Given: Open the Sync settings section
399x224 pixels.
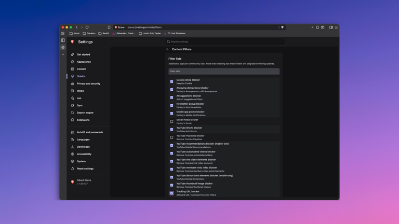Looking at the screenshot, I should tap(79, 105).
